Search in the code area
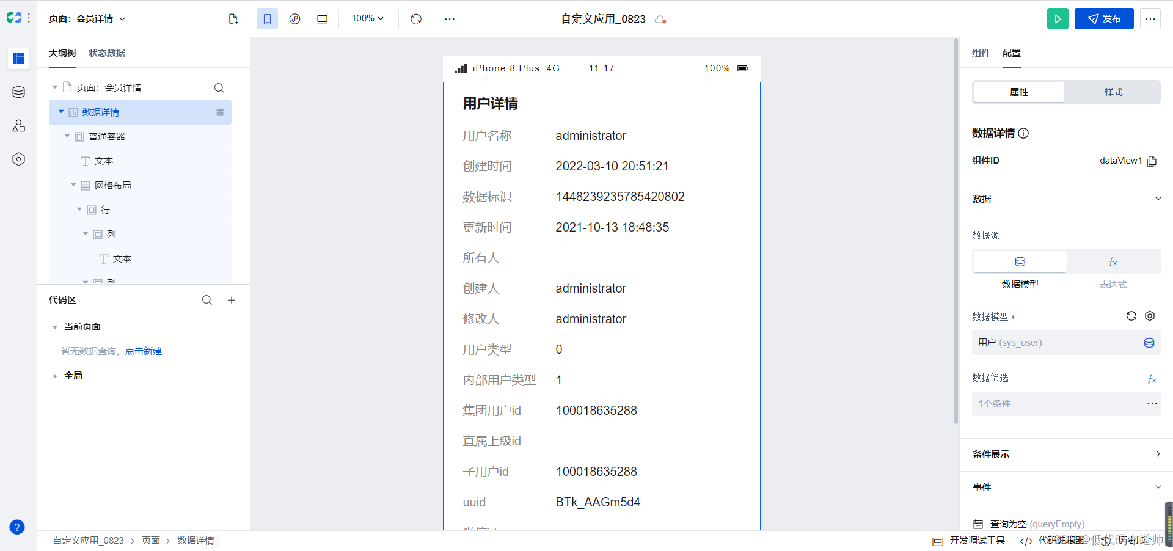Image resolution: width=1173 pixels, height=551 pixels. [x=207, y=300]
